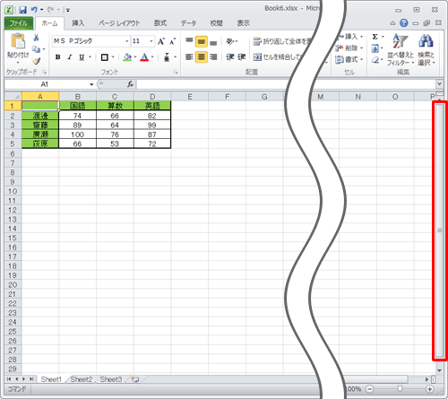448x399 pixels.
Task: Open the Excel Help question mark
Action: pyautogui.click(x=404, y=23)
